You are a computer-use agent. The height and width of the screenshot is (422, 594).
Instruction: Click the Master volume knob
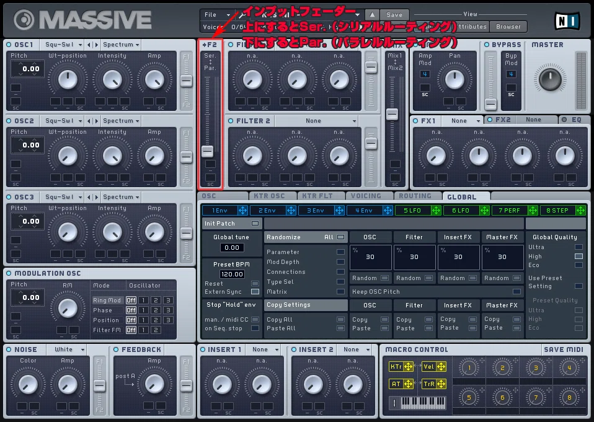click(x=550, y=79)
